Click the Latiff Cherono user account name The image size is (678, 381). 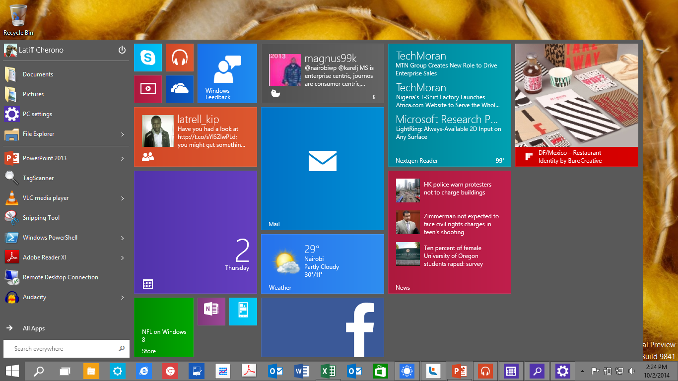41,50
